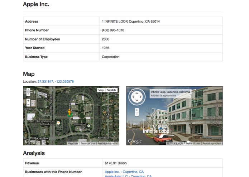Click Report a problem on Street View

pyautogui.click(x=212, y=143)
